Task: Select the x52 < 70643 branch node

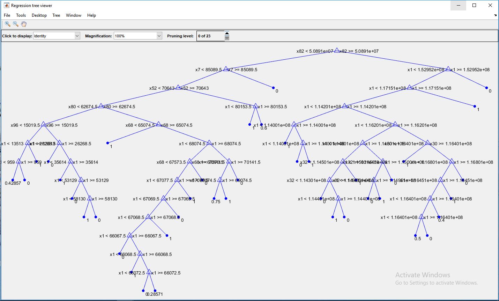Action: [x=178, y=88]
